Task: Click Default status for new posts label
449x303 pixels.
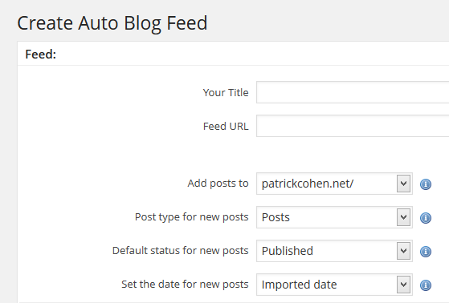Action: tap(181, 251)
